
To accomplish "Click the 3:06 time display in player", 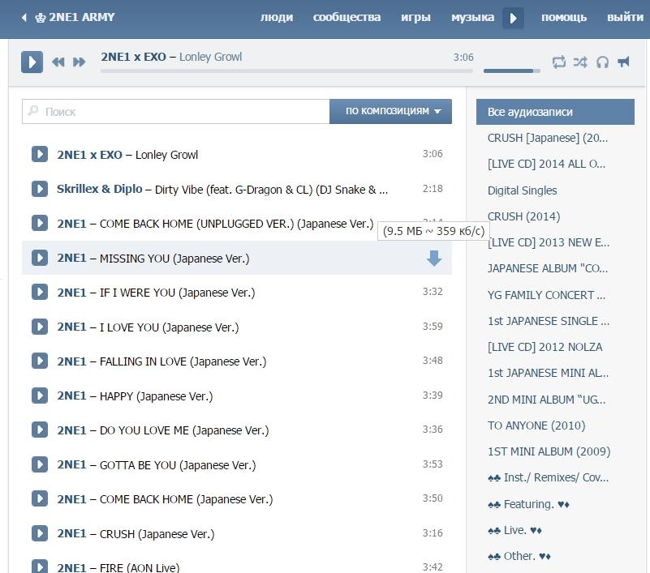I will coord(463,57).
